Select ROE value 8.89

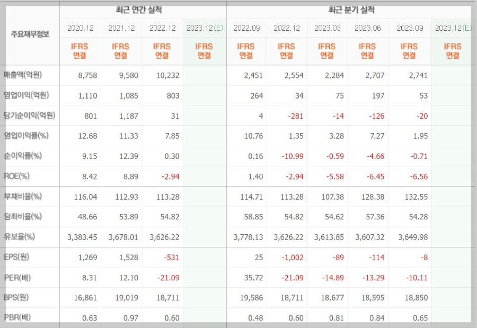pyautogui.click(x=131, y=176)
